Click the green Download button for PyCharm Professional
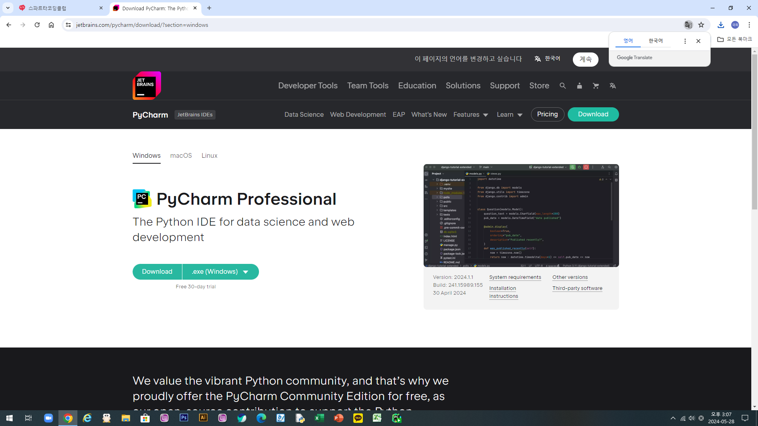The height and width of the screenshot is (426, 758). pyautogui.click(x=157, y=272)
